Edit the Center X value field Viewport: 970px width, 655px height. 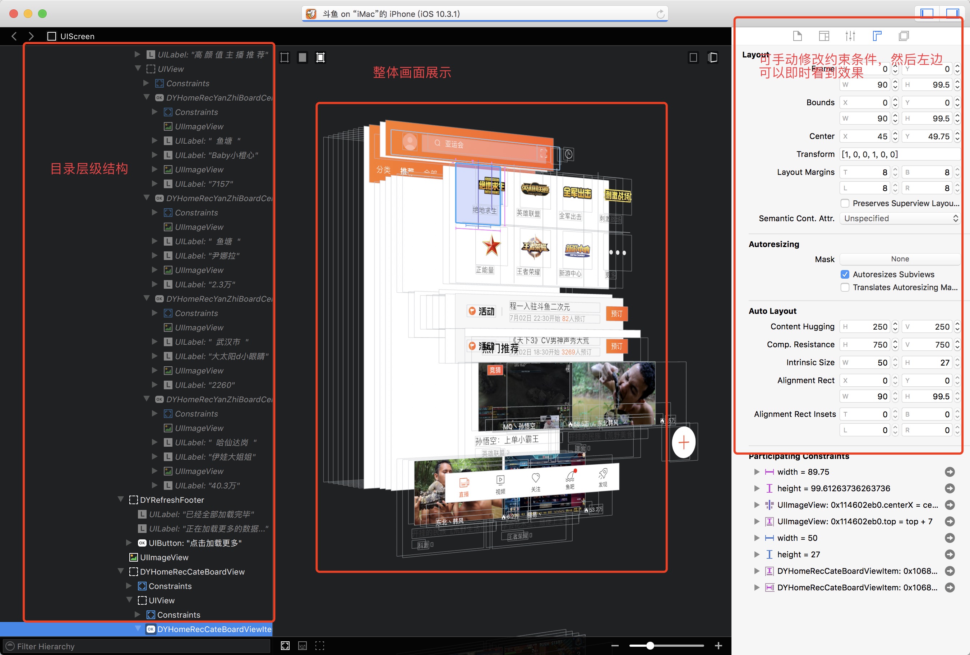tap(865, 136)
